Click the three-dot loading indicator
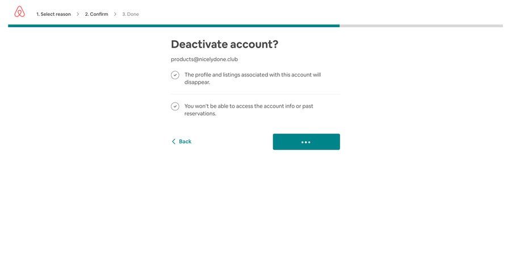Viewport: 511px width, 274px height. [306, 142]
